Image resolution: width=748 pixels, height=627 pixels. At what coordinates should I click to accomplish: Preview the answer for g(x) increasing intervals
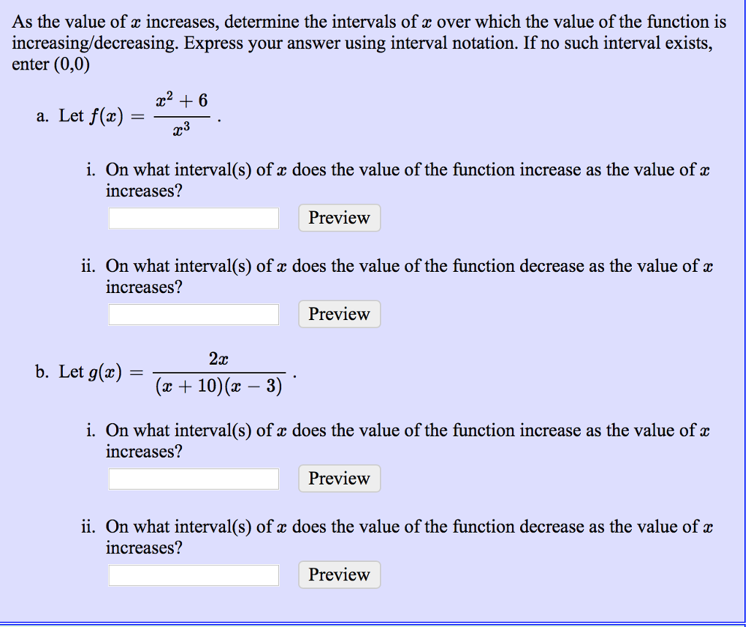coord(338,479)
